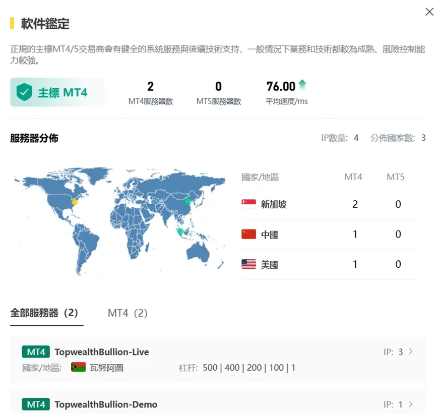436x413 pixels.
Task: Click the 主標 MT4 badge
Action: (x=57, y=92)
